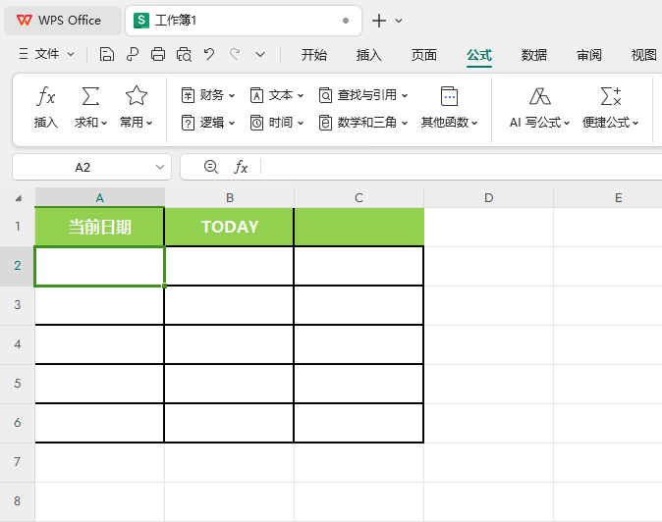Click the save icon in quick access toolbar
Image resolution: width=662 pixels, height=522 pixels.
point(107,55)
